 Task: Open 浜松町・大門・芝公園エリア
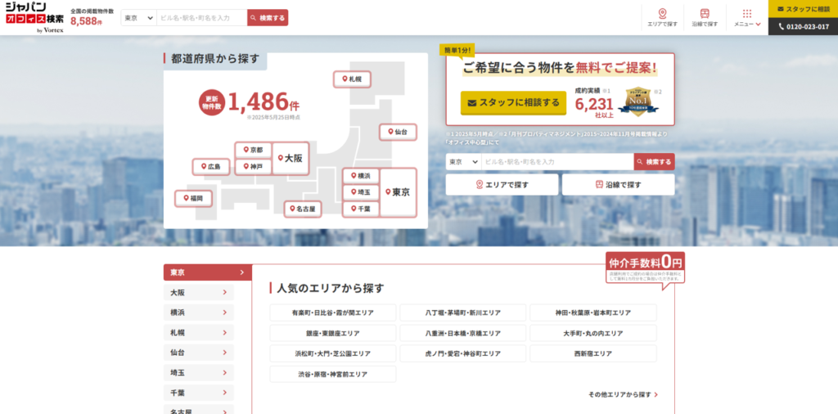(333, 353)
